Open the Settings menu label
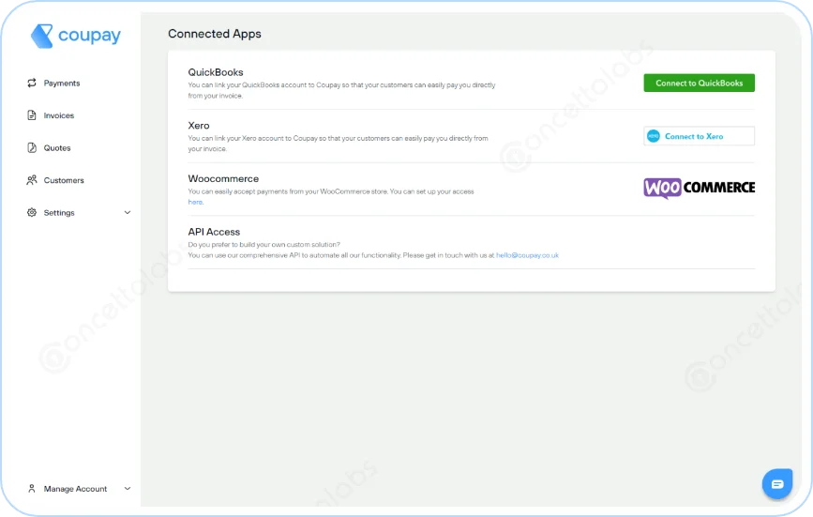Viewport: 813px width, 517px height. click(x=59, y=213)
